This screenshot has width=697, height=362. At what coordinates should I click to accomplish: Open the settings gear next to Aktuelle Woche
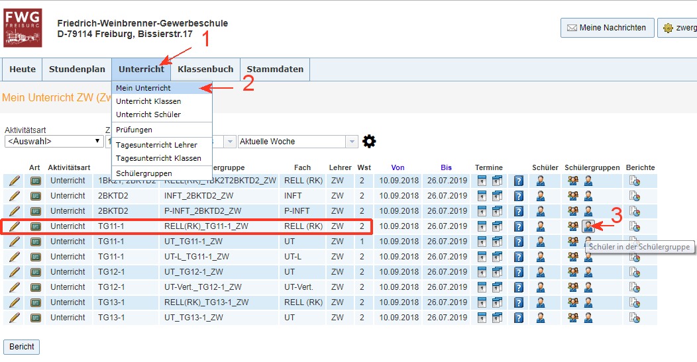point(369,141)
